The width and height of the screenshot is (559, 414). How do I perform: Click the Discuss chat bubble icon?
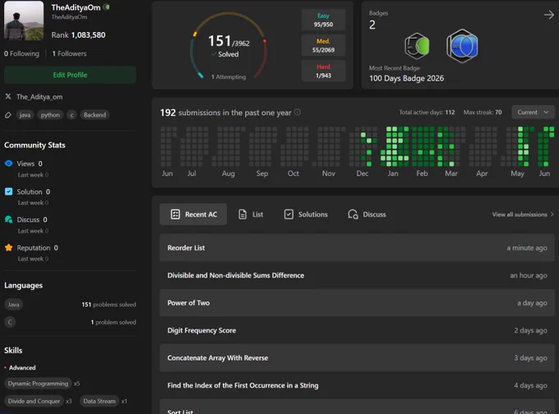coord(8,219)
